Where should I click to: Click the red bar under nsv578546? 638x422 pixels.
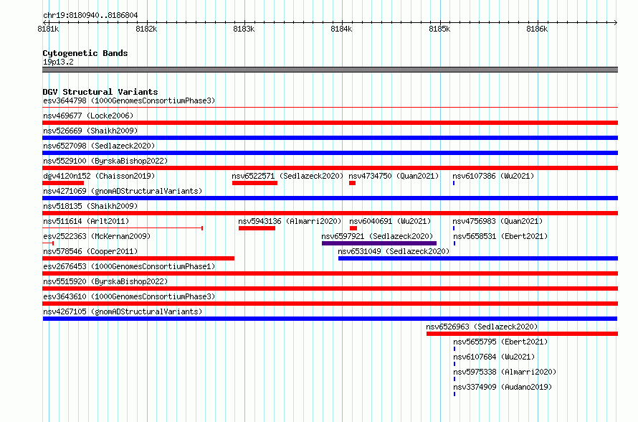pos(138,258)
